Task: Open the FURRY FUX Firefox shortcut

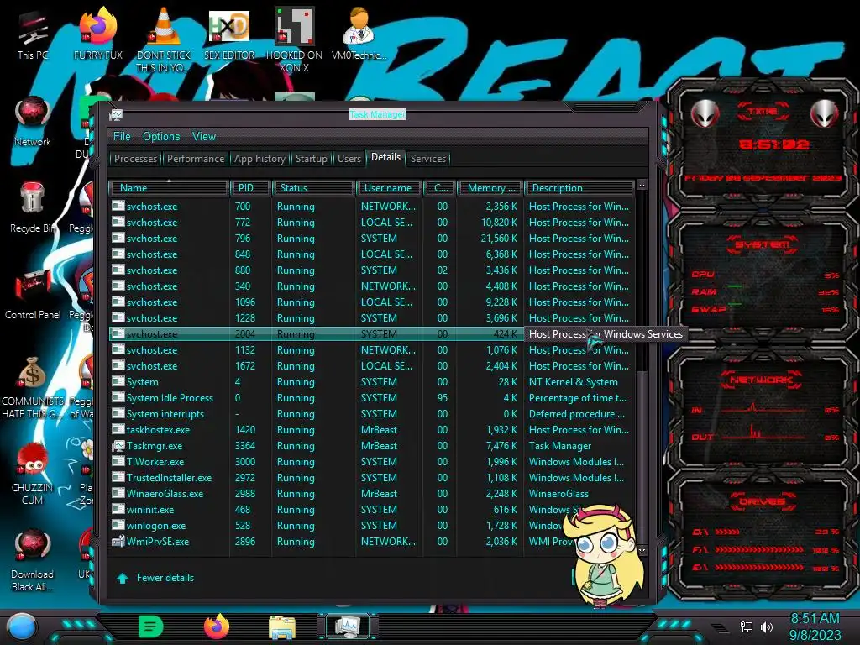Action: click(x=98, y=34)
